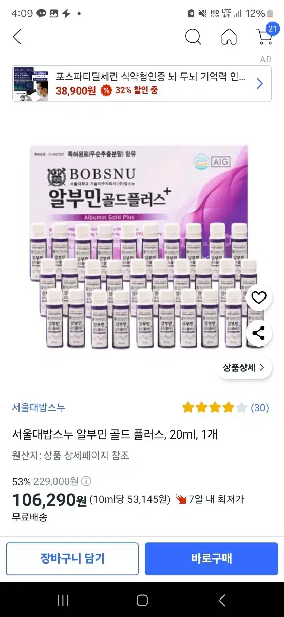The width and height of the screenshot is (284, 617).
Task: Click the 장바구니 담기 button
Action: tap(72, 558)
